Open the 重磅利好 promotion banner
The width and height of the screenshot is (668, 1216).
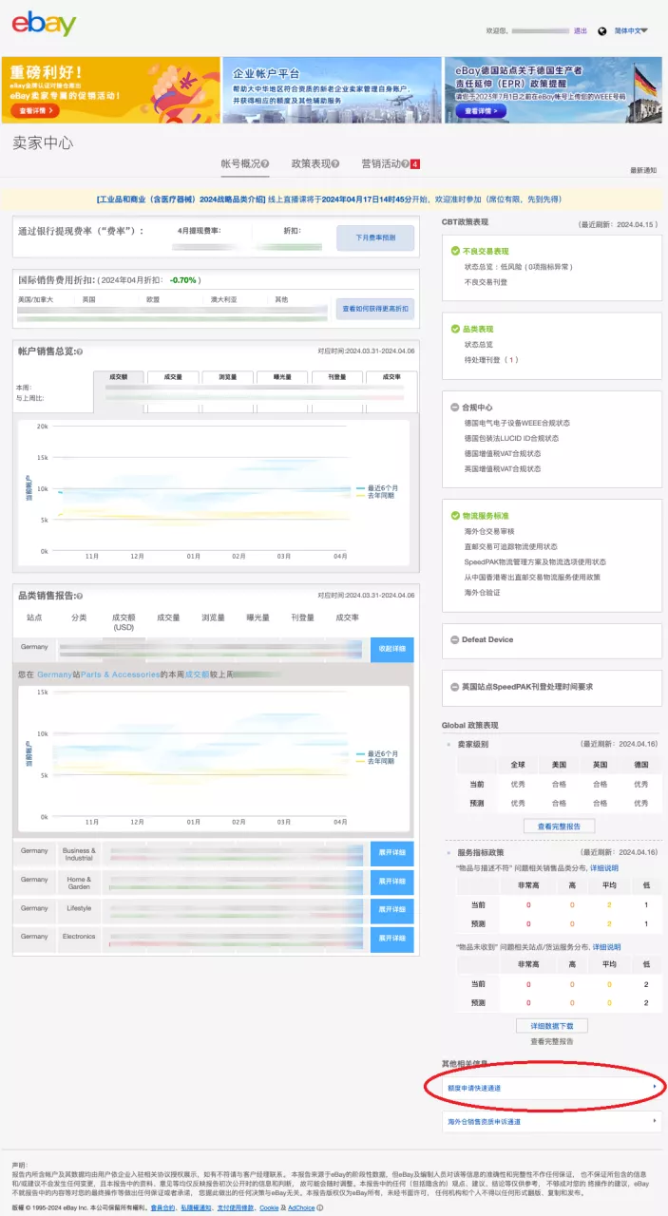pyautogui.click(x=110, y=89)
